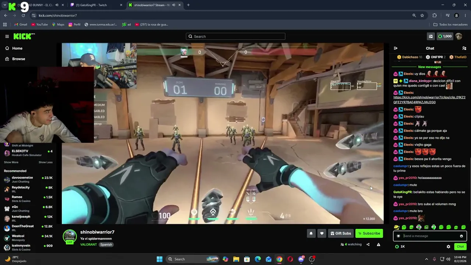Open the browser zoom magnifier icon
The width and height of the screenshot is (471, 265).
click(414, 15)
